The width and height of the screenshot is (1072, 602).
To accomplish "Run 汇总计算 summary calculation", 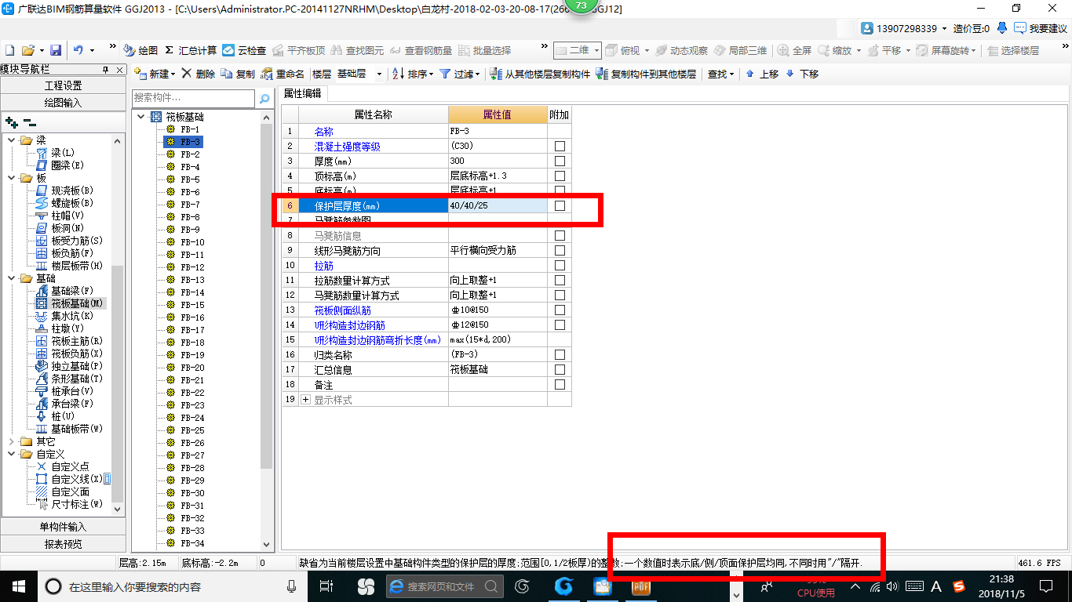I will point(190,50).
